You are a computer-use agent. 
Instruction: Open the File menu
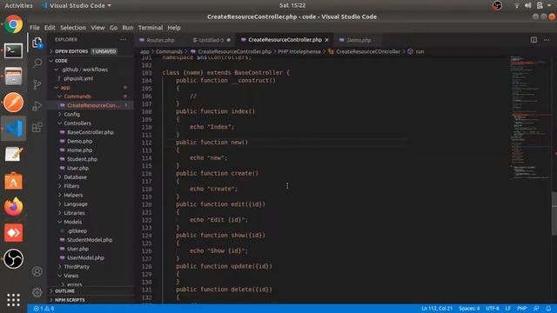point(35,28)
